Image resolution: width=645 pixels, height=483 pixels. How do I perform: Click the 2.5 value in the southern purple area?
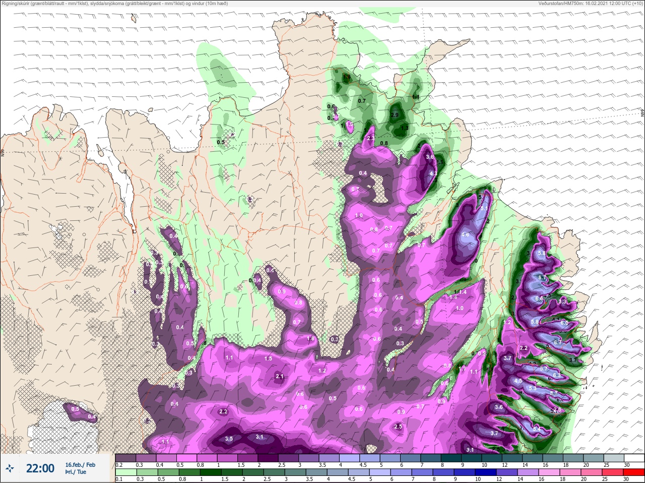(398, 427)
